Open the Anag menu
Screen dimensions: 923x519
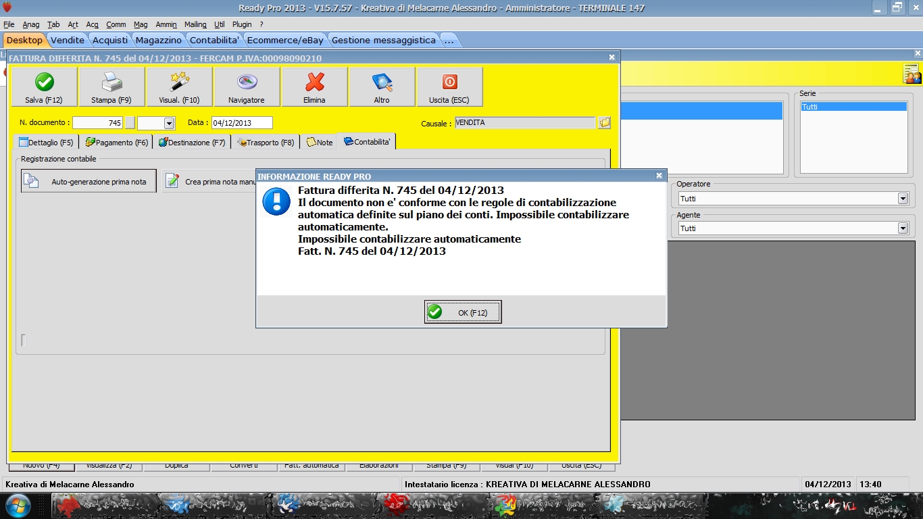coord(31,24)
